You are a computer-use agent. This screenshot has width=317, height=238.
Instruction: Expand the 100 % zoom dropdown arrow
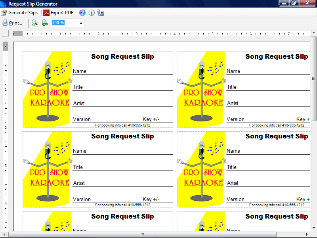tap(81, 23)
